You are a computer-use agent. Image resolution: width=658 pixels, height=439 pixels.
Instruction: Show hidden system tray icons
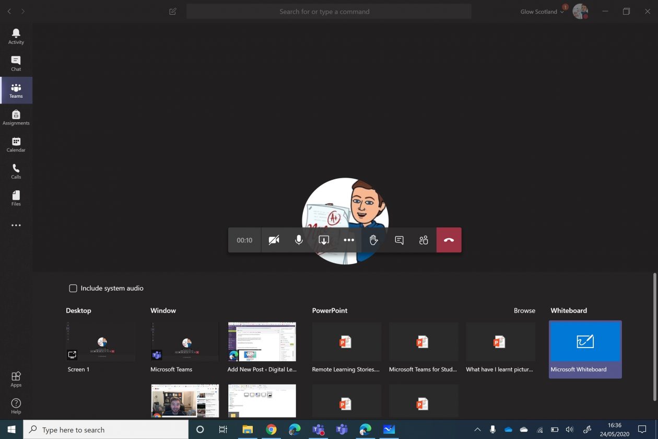pyautogui.click(x=477, y=430)
